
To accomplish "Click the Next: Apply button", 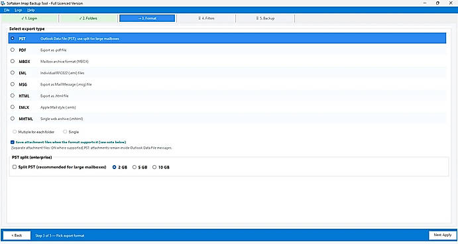I will pyautogui.click(x=442, y=235).
